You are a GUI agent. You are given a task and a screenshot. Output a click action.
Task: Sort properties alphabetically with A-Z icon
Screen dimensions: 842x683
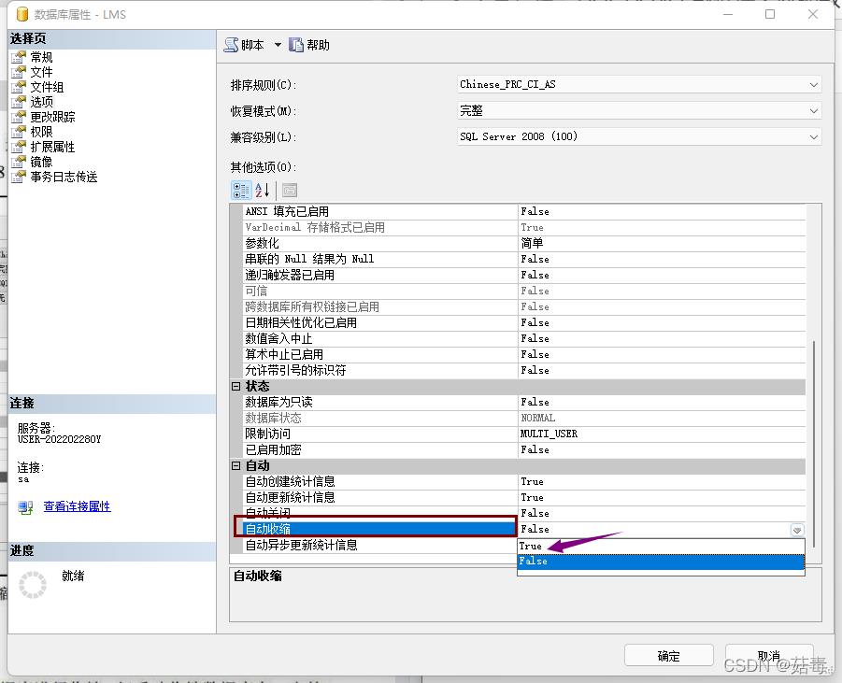(x=262, y=190)
